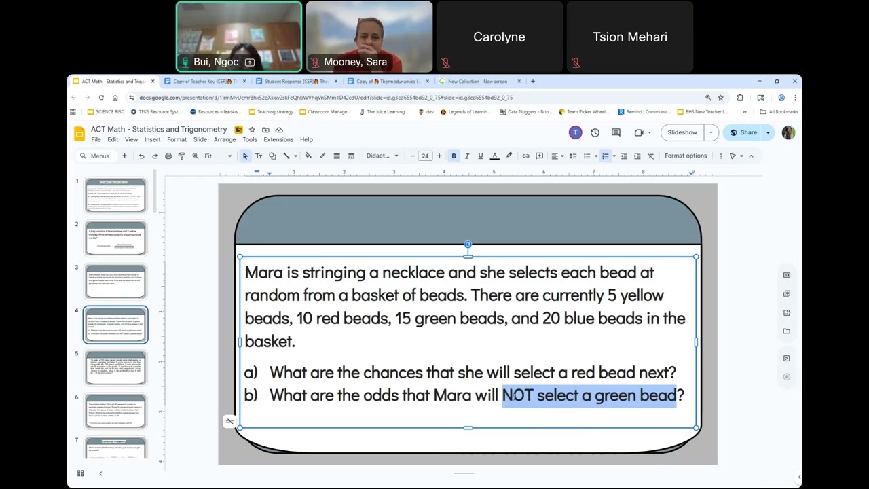Viewport: 869px width, 489px height.
Task: Click the Clear formatting icon
Action: pyautogui.click(x=650, y=156)
